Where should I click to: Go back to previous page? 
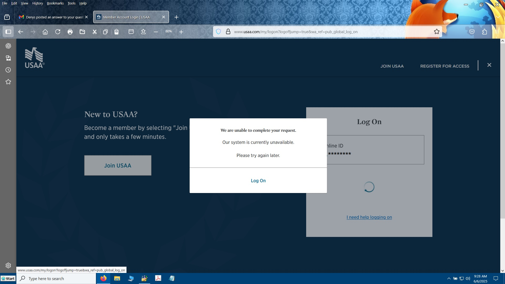tap(21, 32)
